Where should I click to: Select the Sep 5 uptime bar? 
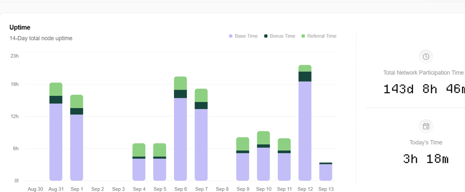[160, 162]
